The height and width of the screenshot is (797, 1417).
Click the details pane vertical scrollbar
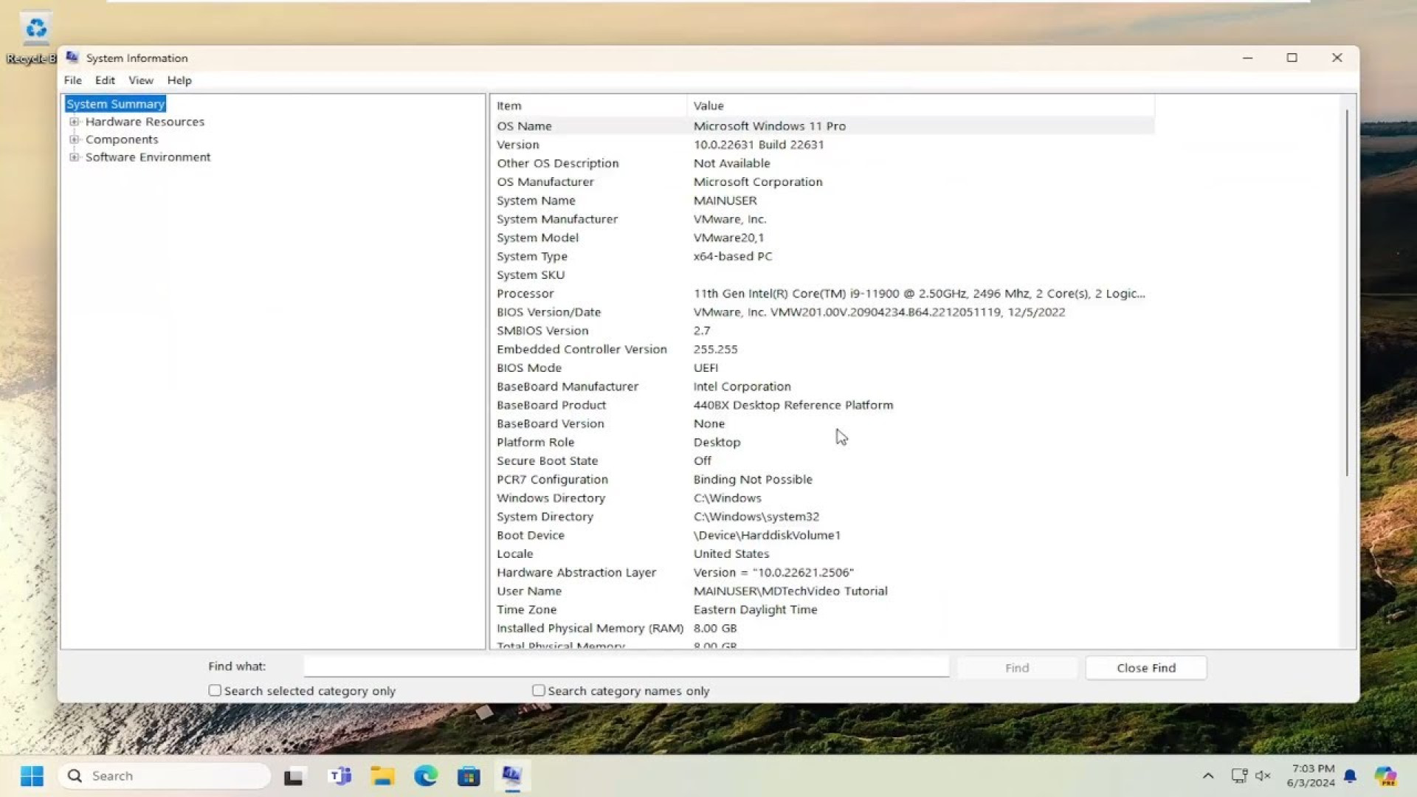pyautogui.click(x=1347, y=293)
